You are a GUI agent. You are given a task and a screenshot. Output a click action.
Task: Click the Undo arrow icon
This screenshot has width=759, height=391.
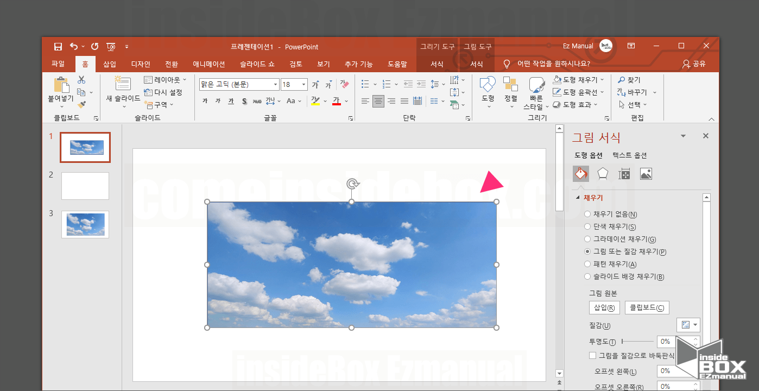point(74,47)
